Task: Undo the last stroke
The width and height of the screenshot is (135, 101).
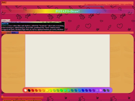Action: 3,33
